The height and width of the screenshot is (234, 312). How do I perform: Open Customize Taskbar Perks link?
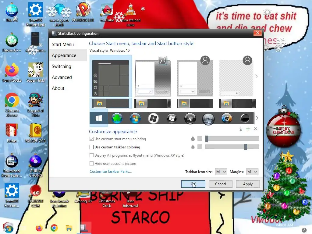pyautogui.click(x=110, y=172)
